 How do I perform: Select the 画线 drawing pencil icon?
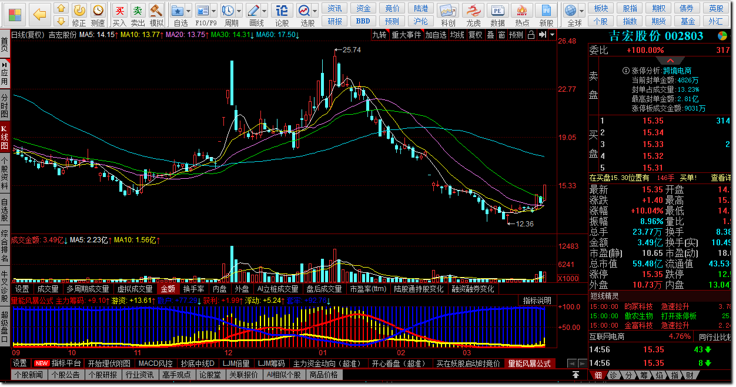(x=253, y=10)
